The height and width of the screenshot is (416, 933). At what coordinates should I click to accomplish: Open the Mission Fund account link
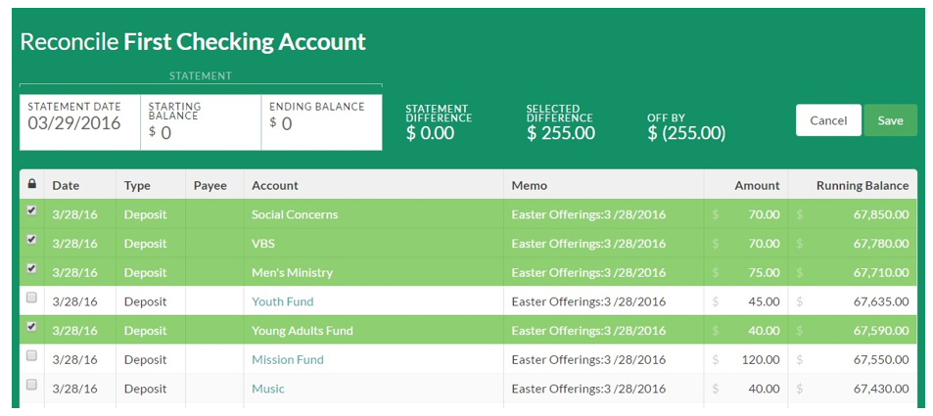(288, 360)
